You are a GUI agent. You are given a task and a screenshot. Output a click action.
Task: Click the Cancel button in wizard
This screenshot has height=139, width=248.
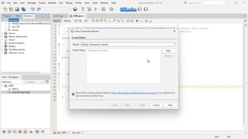coord(156,105)
